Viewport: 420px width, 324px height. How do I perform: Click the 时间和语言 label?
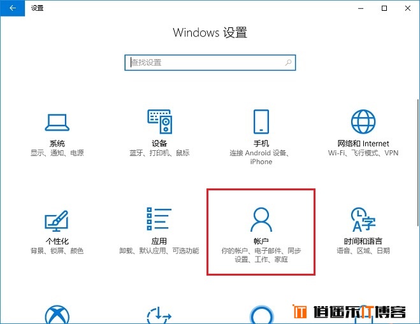click(x=363, y=241)
